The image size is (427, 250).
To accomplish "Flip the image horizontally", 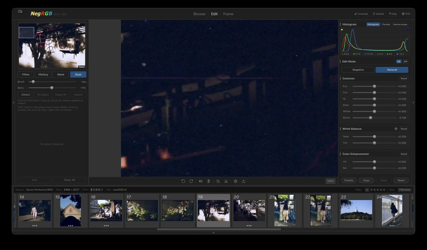I will pyautogui.click(x=201, y=181).
